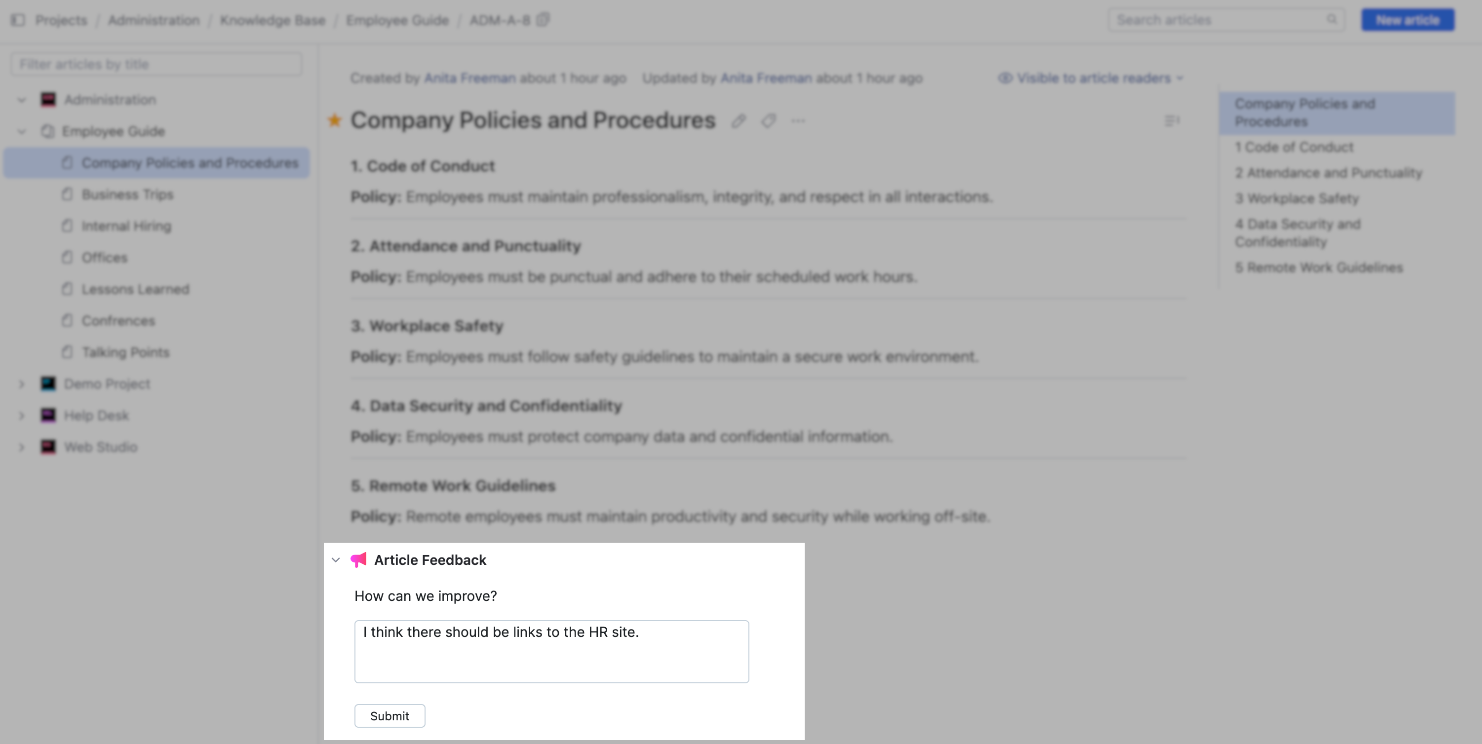Image resolution: width=1482 pixels, height=744 pixels.
Task: Navigate to Knowledge Base via breadcrumb
Action: [273, 20]
